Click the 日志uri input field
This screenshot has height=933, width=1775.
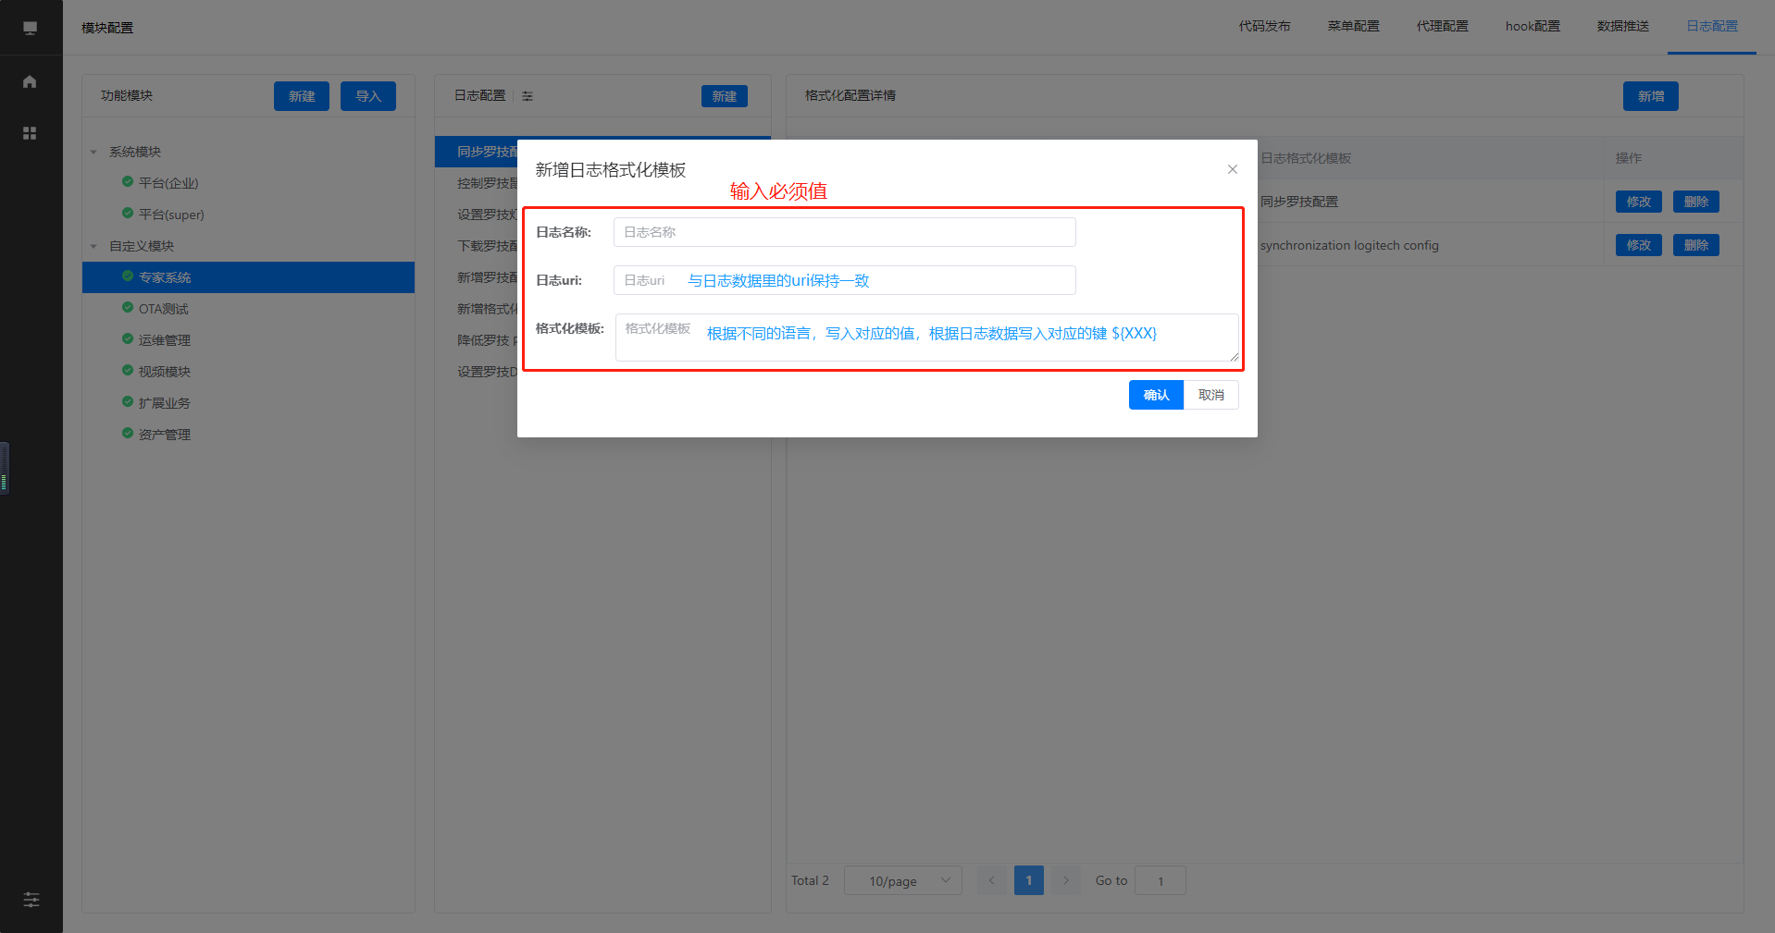[844, 280]
